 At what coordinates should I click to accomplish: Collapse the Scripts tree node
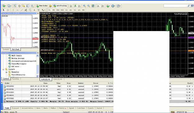3,69
